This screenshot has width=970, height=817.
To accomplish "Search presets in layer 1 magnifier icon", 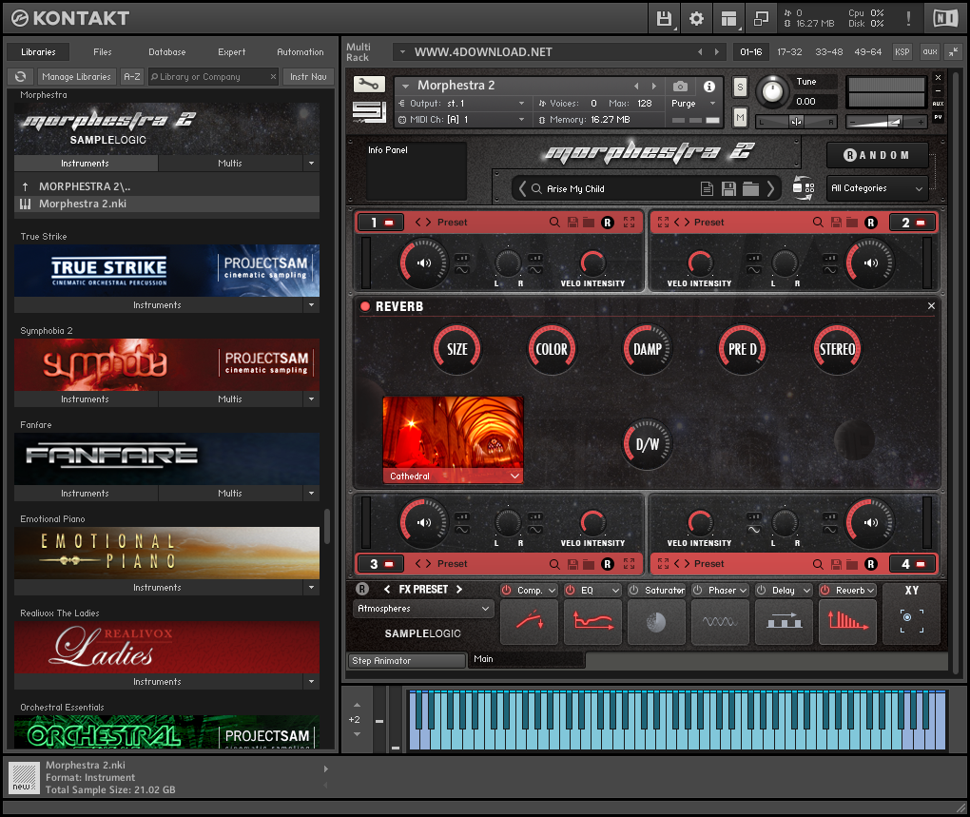I will click(554, 222).
